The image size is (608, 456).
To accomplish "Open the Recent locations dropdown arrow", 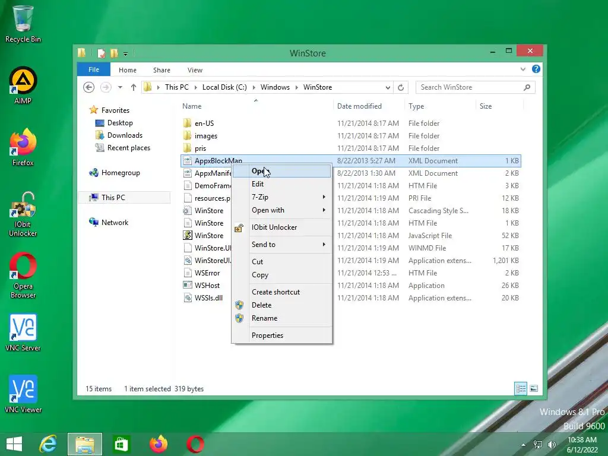I will (120, 87).
